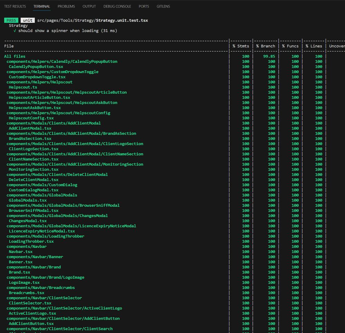This screenshot has width=345, height=333.
Task: Click ActiveClientLogo.tsx file name
Action: point(32,313)
